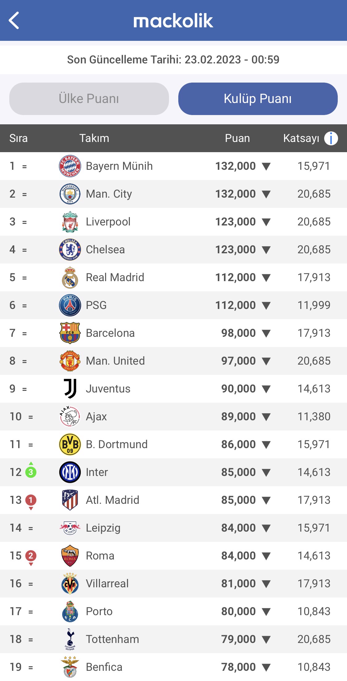Click the B. Dortmund badge
The height and width of the screenshot is (681, 347).
pos(70,444)
